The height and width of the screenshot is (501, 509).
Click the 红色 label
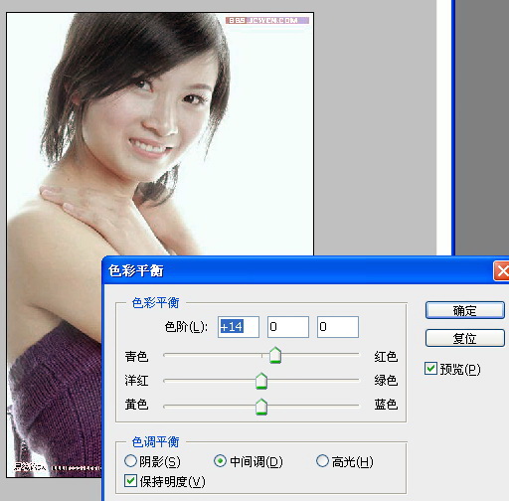tap(386, 357)
